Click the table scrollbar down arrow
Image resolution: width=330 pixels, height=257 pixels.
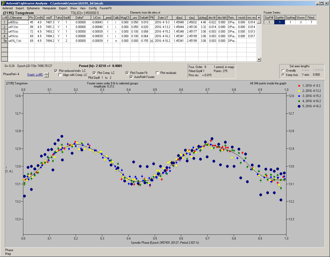pos(259,60)
